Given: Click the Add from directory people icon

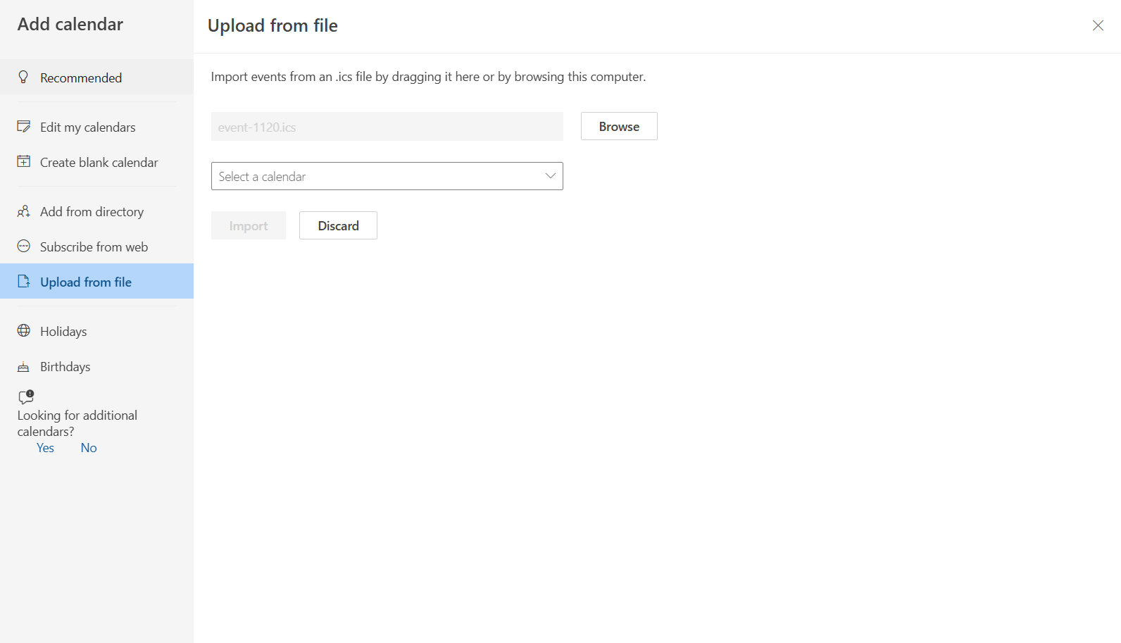Looking at the screenshot, I should (23, 211).
